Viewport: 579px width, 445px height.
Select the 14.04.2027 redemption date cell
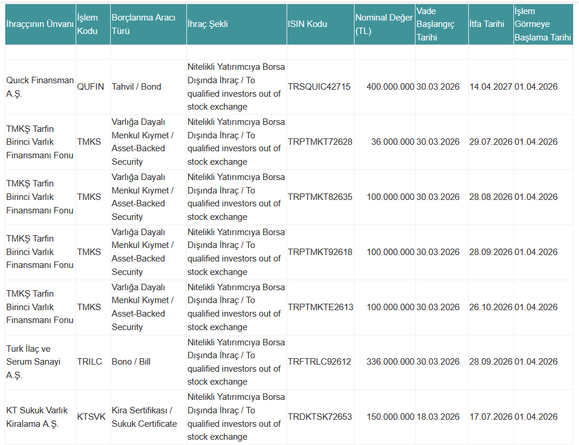point(491,87)
